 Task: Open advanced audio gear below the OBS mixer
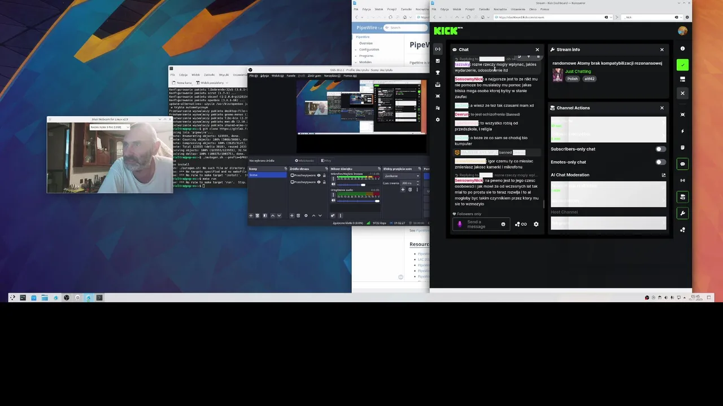[x=333, y=215]
